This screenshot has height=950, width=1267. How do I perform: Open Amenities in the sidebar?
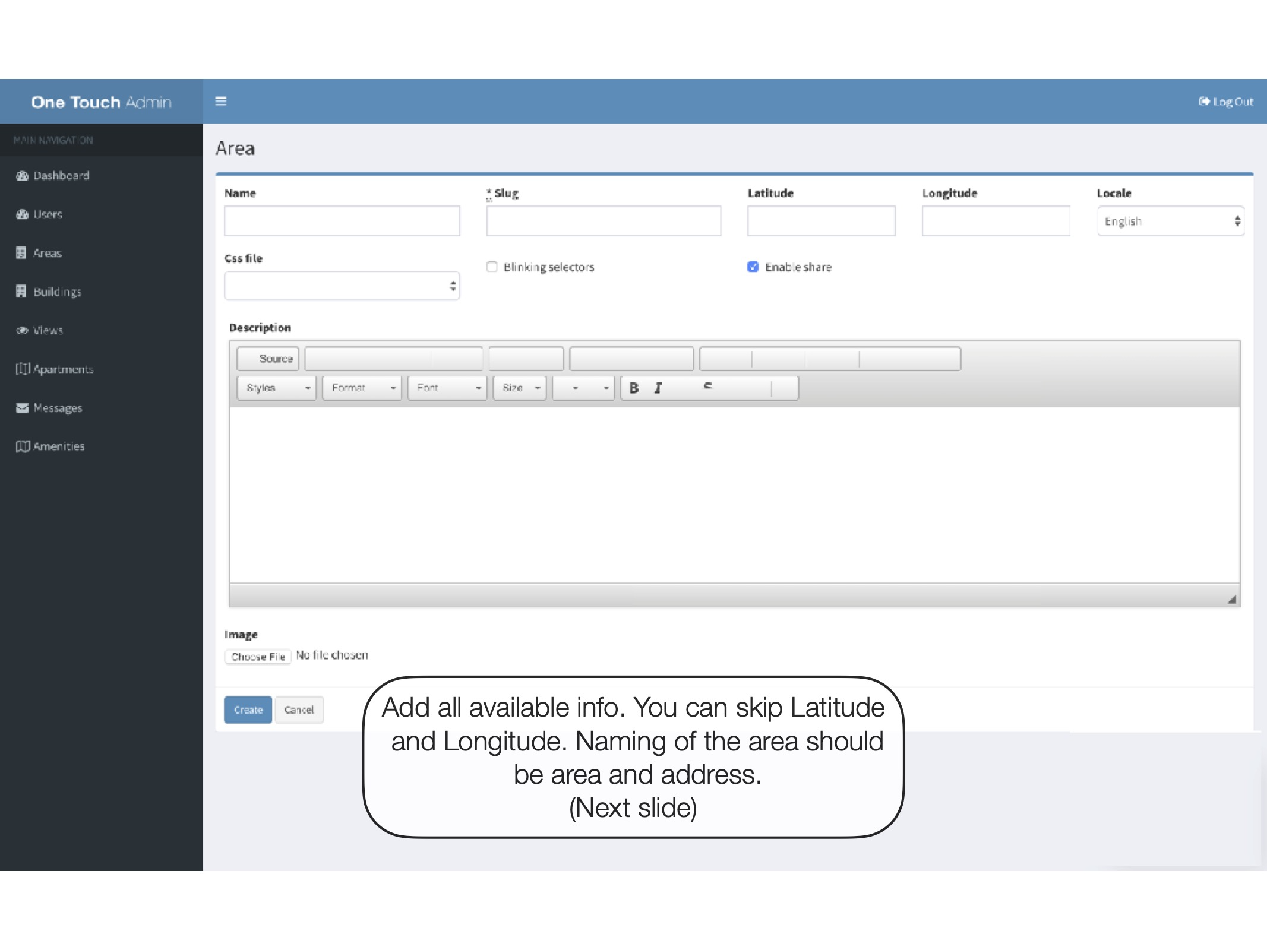tap(59, 446)
